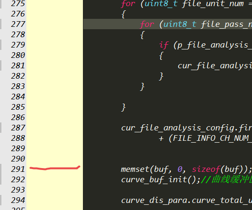Click 'uint8_t' type on line 277

pos(179,24)
